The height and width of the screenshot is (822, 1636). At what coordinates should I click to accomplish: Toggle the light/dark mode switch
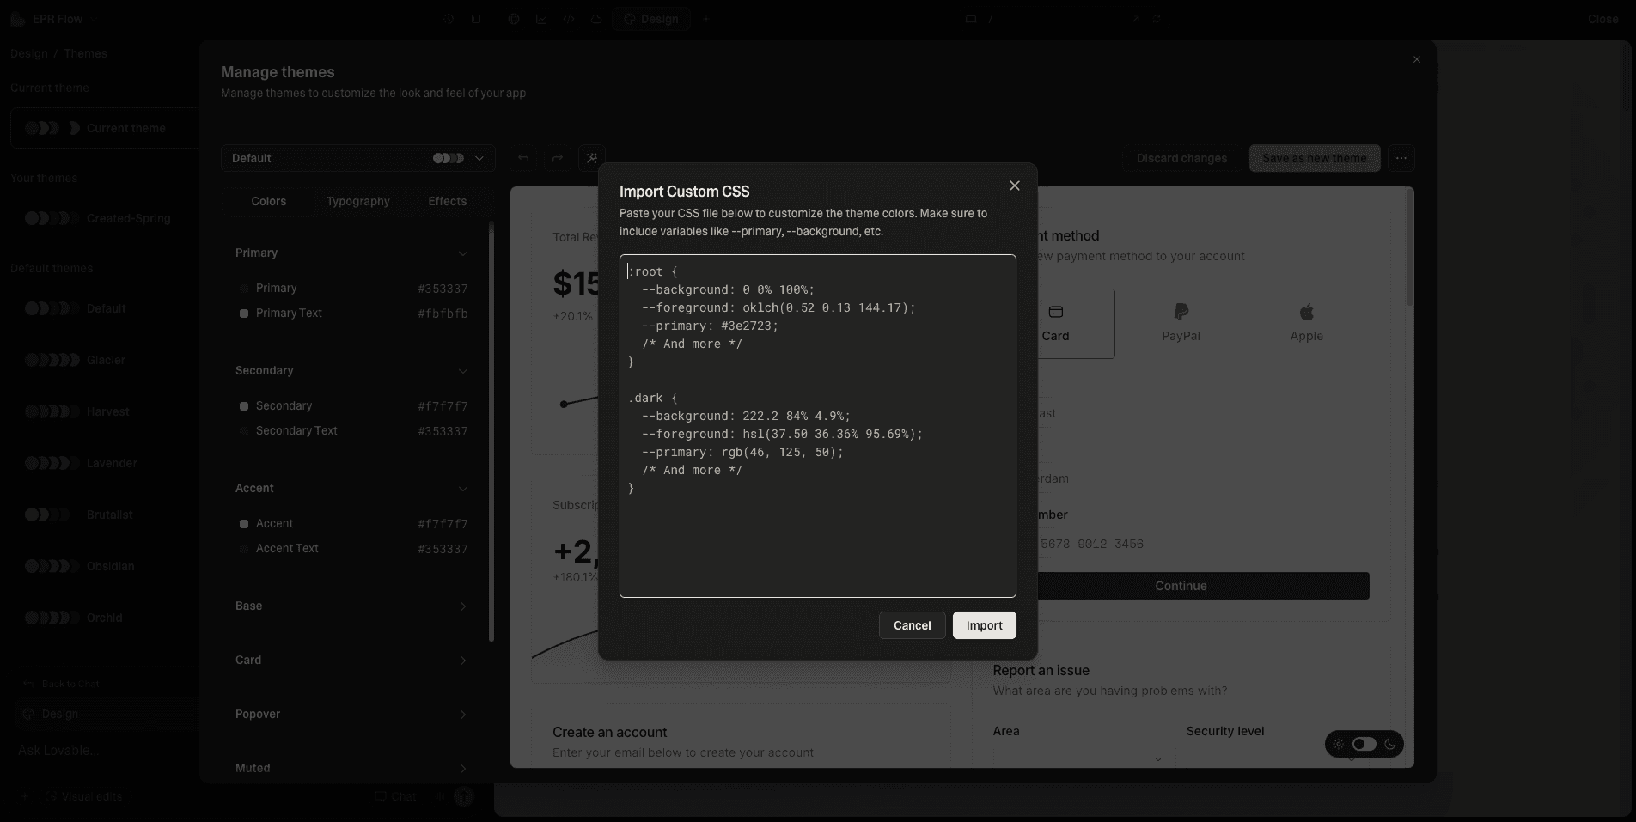coord(1364,744)
